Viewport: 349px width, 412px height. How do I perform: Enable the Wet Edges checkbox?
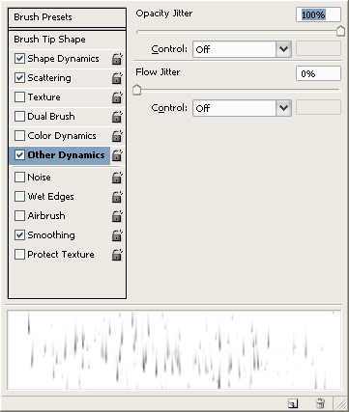tap(19, 197)
